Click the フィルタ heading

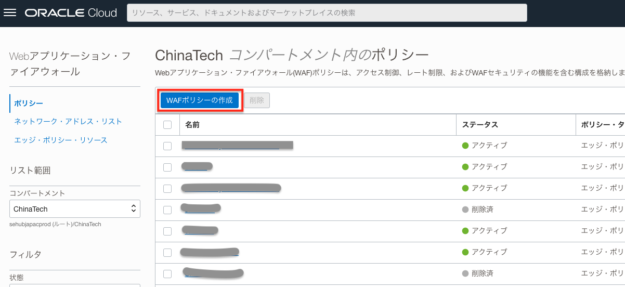[25, 255]
